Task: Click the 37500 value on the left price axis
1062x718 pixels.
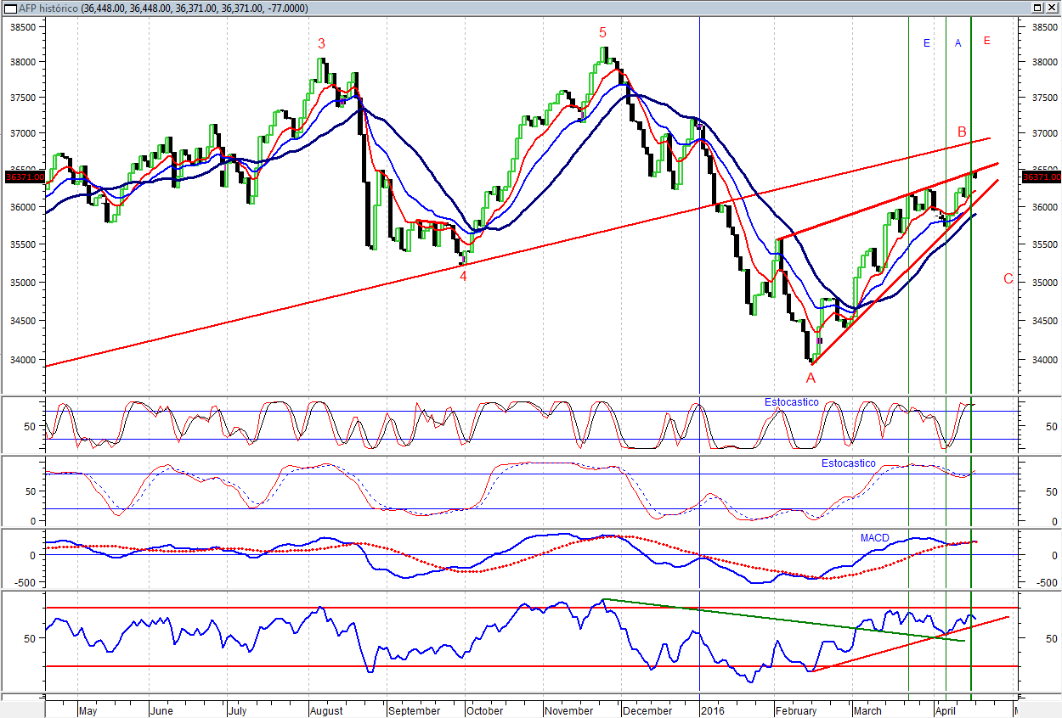Action: (23, 98)
